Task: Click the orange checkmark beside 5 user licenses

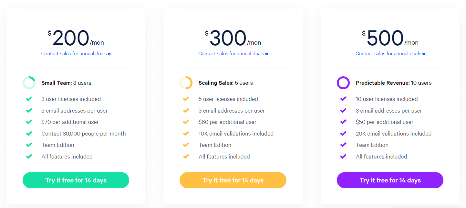Action: (186, 99)
